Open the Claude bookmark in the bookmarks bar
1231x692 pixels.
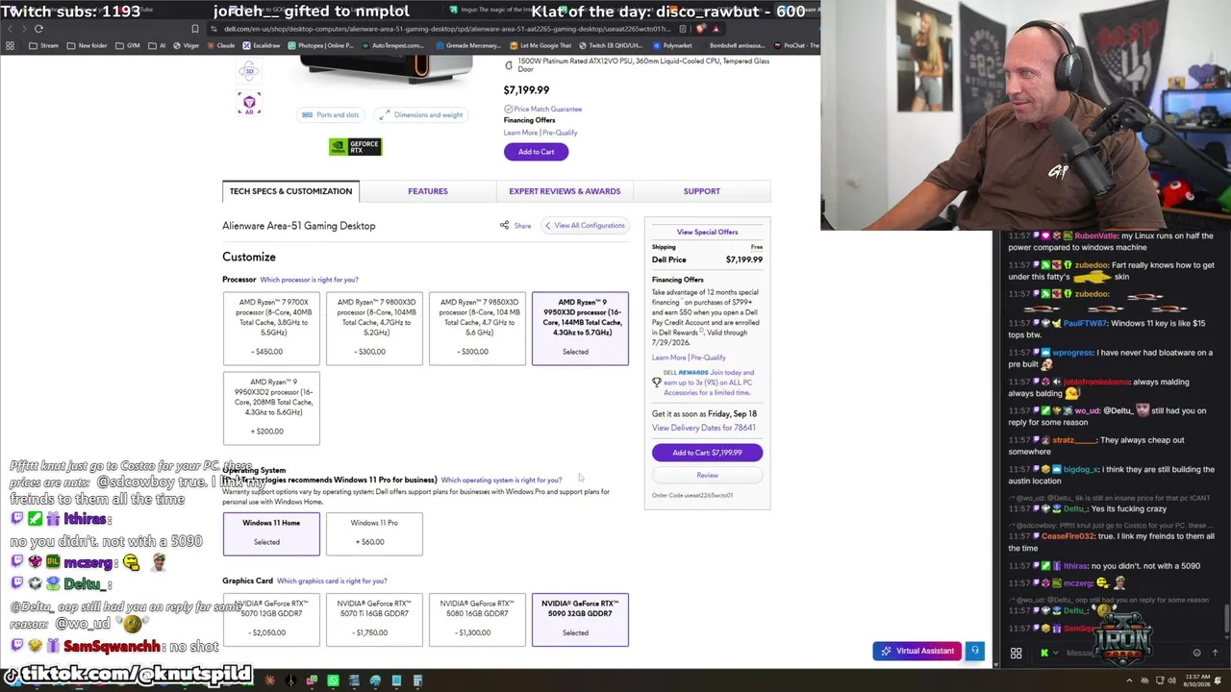point(221,45)
